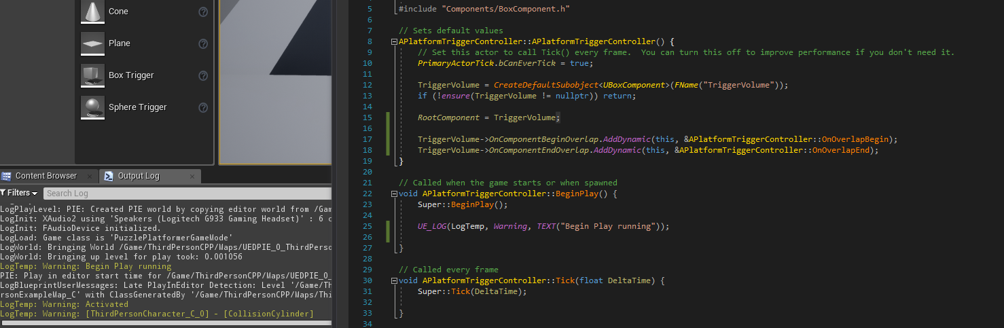
Task: Select the Cone shape icon
Action: point(92,12)
